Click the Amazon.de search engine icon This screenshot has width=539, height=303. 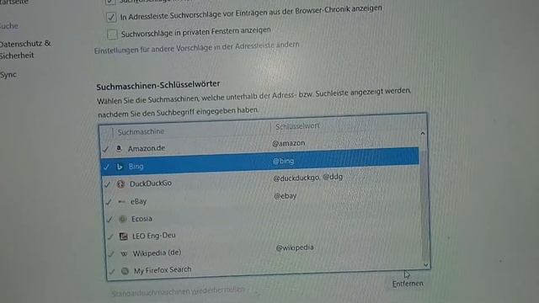click(x=119, y=148)
